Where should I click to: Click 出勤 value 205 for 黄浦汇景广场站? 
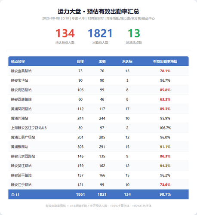(102, 137)
